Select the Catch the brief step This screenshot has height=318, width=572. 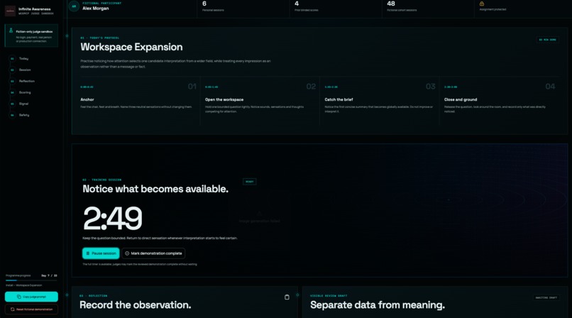380,102
